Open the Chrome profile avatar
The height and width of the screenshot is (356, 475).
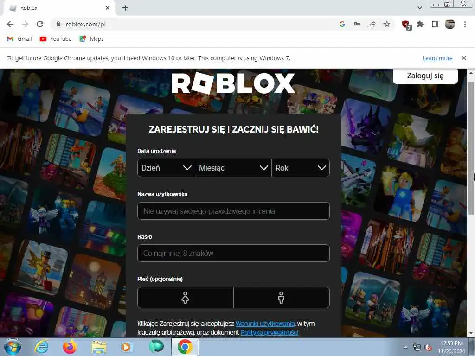450,24
